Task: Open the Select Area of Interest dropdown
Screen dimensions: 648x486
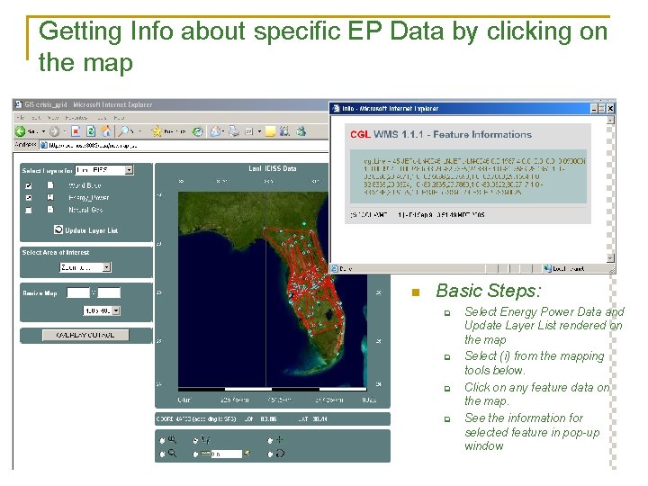Action: [x=85, y=267]
